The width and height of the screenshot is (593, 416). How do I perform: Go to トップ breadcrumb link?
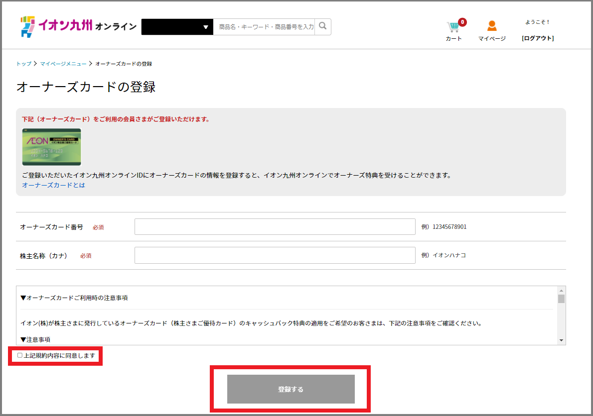click(x=23, y=64)
